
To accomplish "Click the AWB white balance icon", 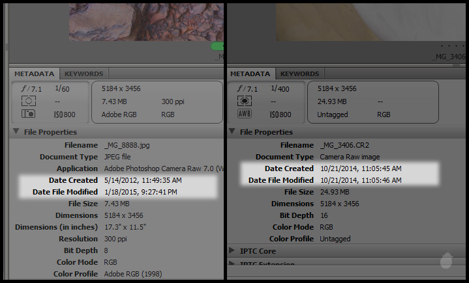I will (x=243, y=115).
